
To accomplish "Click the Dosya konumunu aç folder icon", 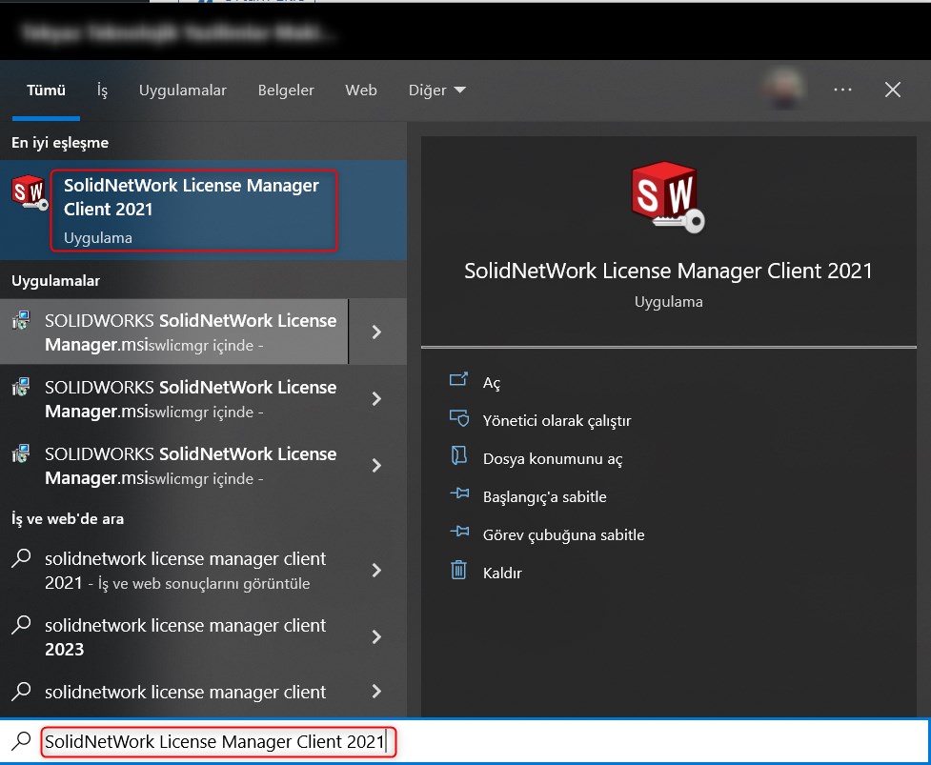I will pyautogui.click(x=458, y=457).
